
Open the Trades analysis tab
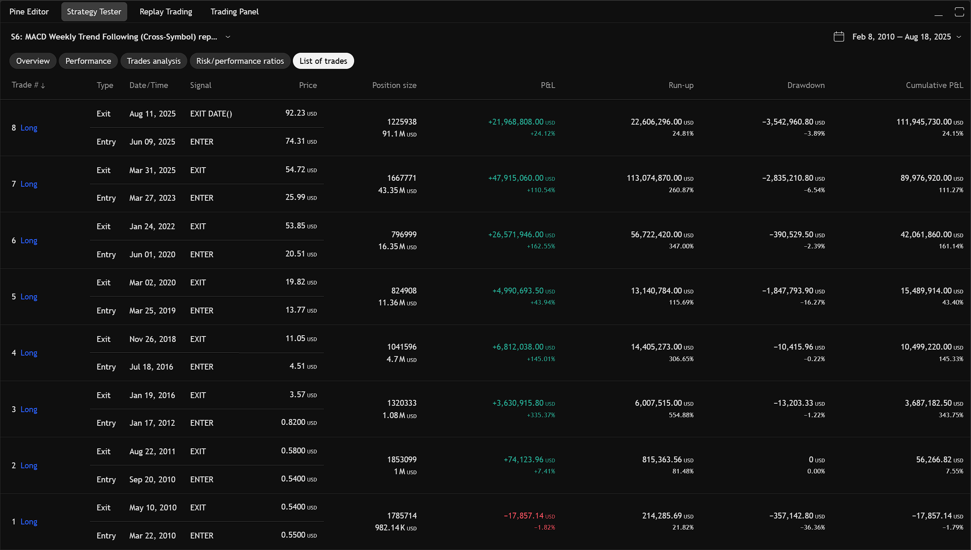click(x=154, y=61)
